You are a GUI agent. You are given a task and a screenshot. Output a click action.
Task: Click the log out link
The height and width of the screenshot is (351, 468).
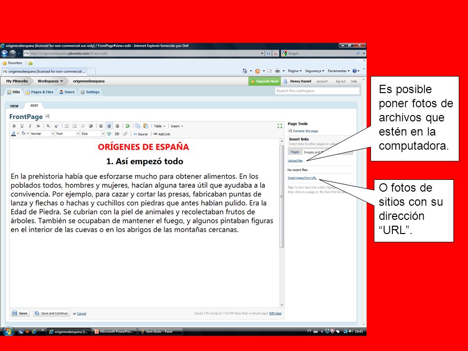coord(341,81)
